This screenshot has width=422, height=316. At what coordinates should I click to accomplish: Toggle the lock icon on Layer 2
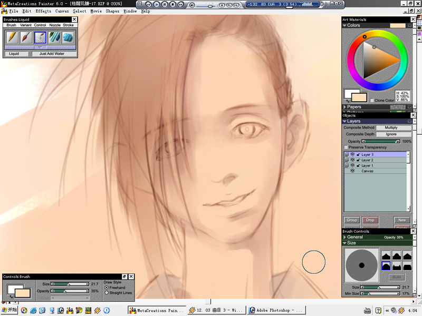(358, 160)
